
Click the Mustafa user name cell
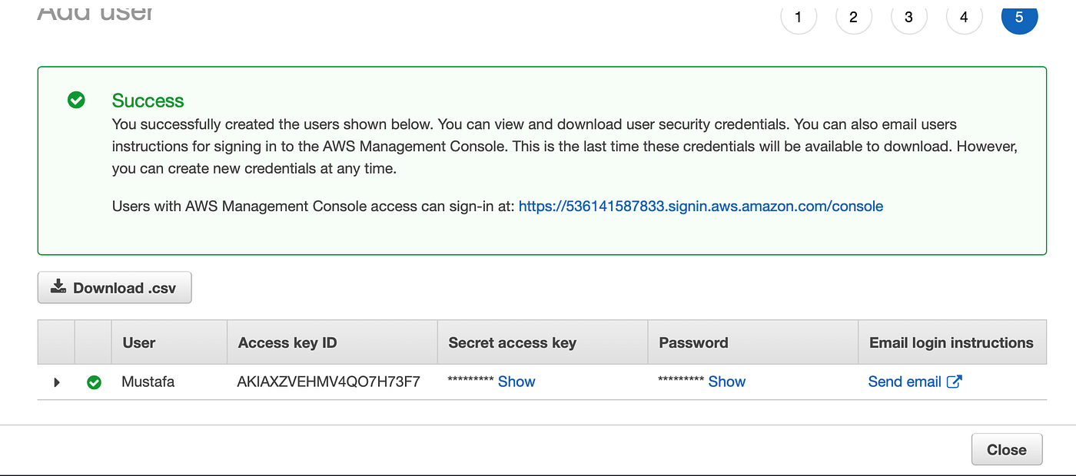click(x=148, y=382)
